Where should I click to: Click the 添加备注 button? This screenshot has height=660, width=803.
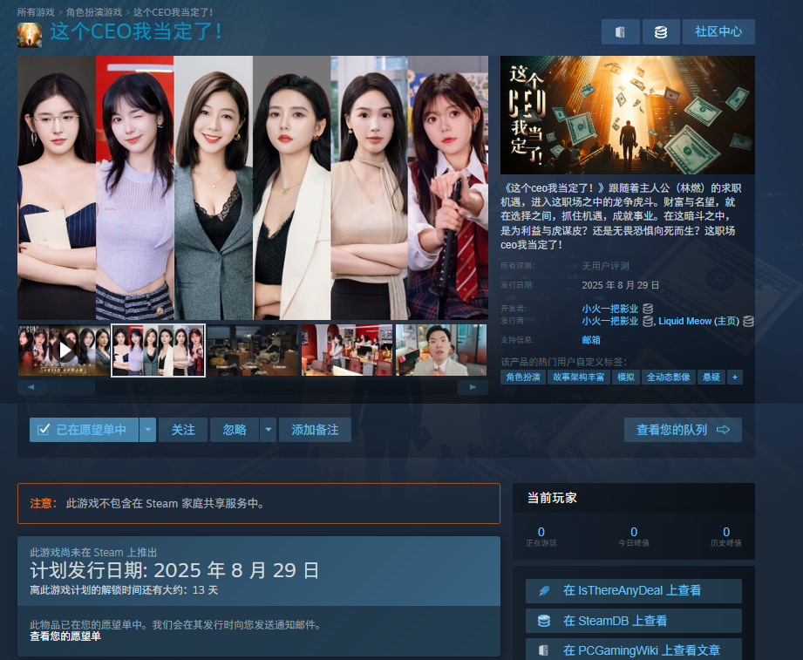coord(315,430)
